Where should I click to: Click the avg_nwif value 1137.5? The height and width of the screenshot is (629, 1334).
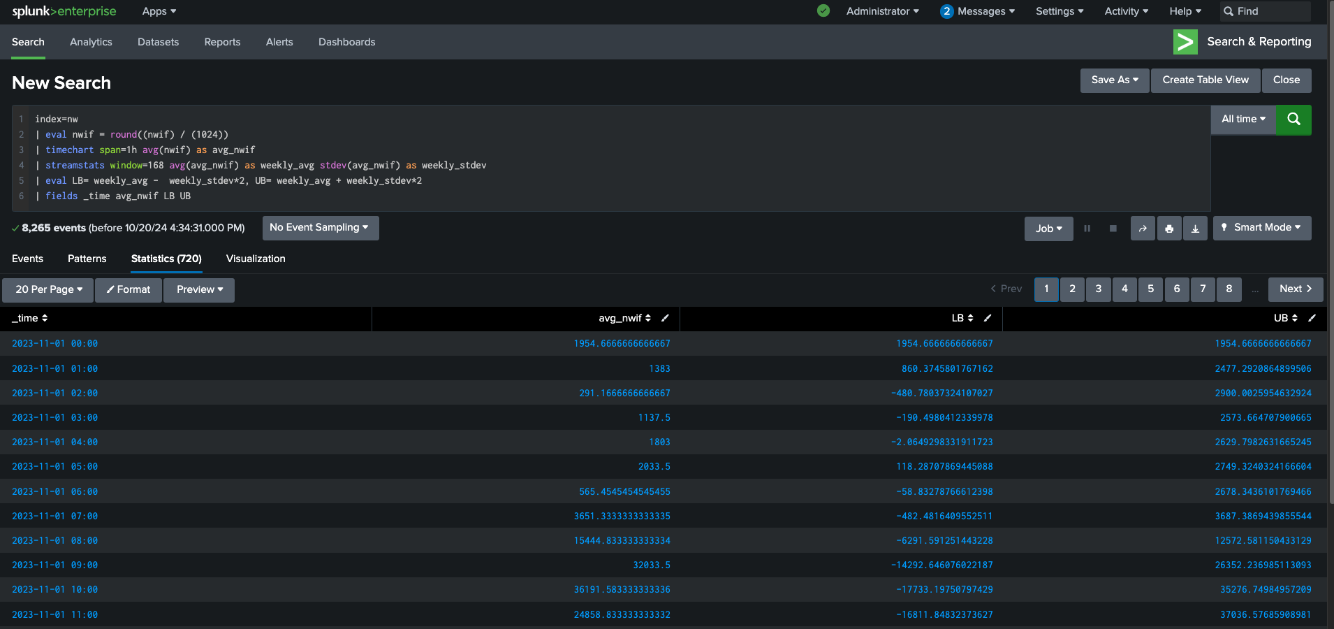click(x=654, y=418)
